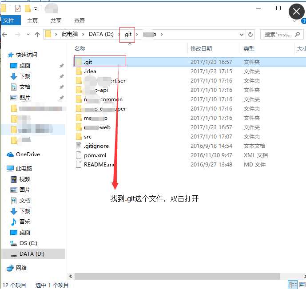Open 网络 in navigation pane

click(21, 268)
